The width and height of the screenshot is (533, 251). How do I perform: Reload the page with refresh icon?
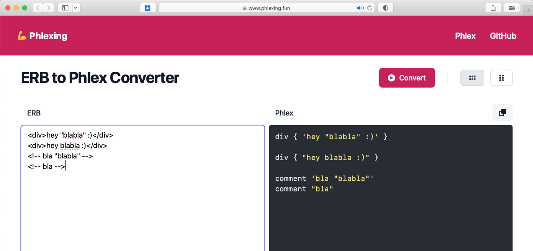(x=370, y=8)
